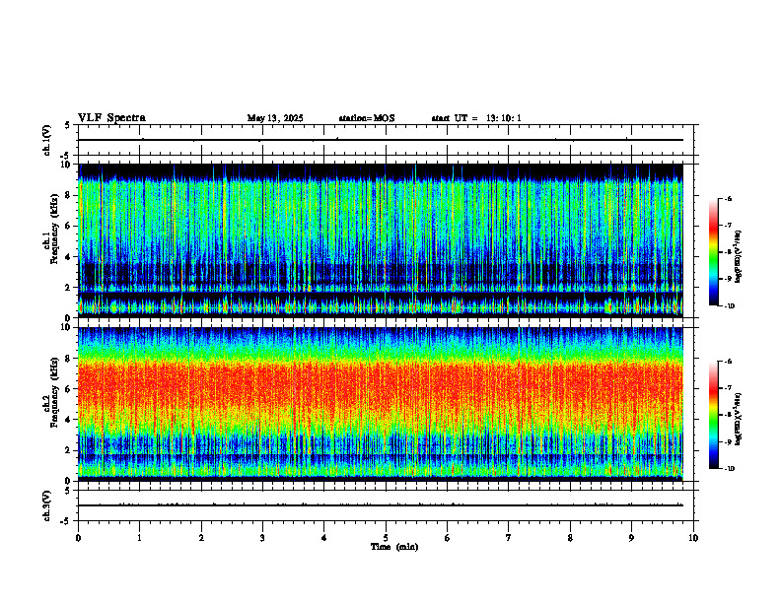This screenshot has width=781, height=603.
Task: Click the "Time (min)" axis label
Action: tap(394, 547)
